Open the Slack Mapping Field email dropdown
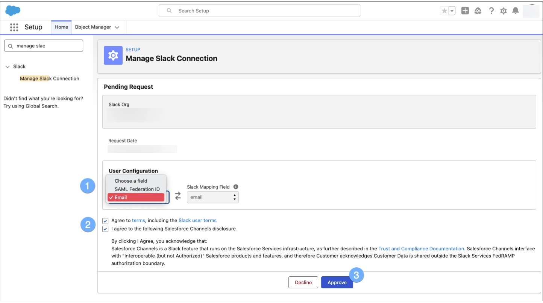Image resolution: width=543 pixels, height=303 pixels. pyautogui.click(x=213, y=197)
